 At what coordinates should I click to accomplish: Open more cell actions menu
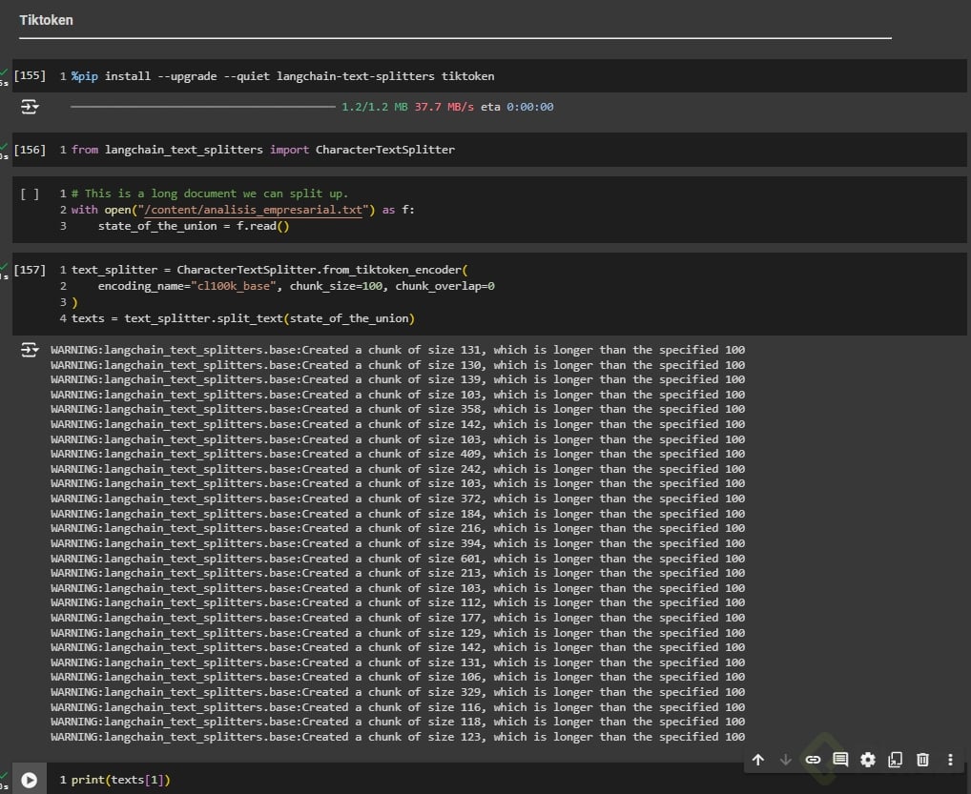tap(950, 760)
